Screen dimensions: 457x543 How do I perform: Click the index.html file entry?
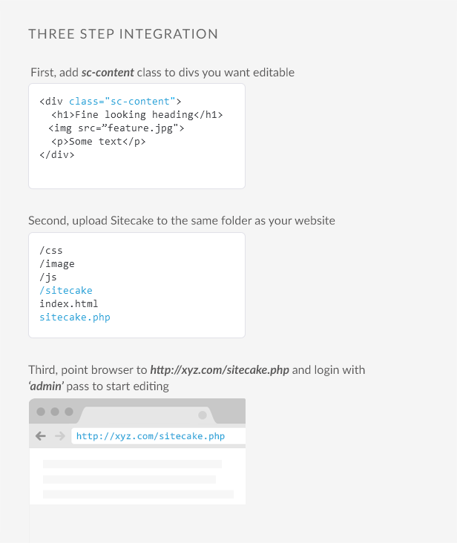pos(68,303)
